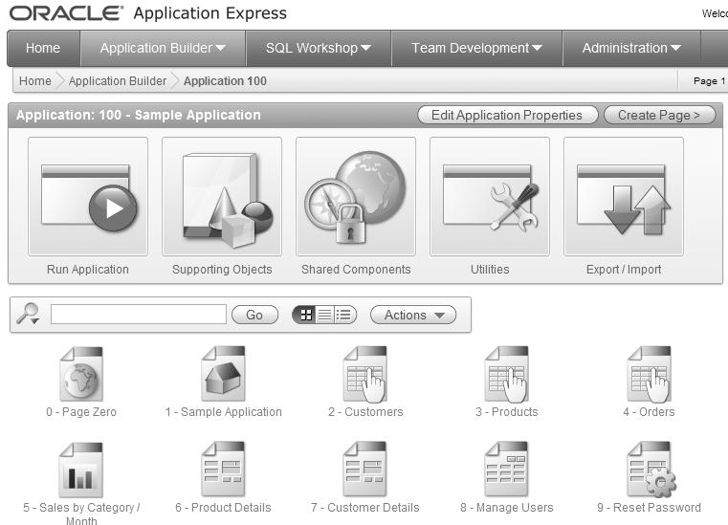Switch to icon grid view
Viewport: 728px width, 525px height.
click(x=305, y=315)
